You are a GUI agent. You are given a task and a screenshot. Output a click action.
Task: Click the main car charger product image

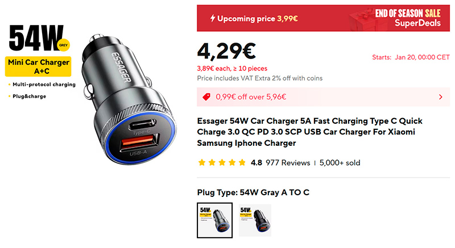pyautogui.click(x=129, y=100)
